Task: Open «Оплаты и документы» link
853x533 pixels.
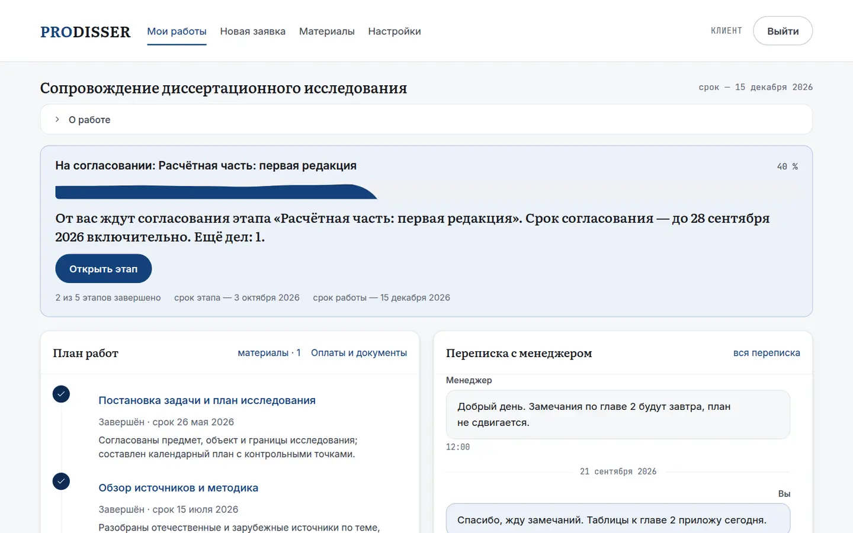Action: (359, 353)
